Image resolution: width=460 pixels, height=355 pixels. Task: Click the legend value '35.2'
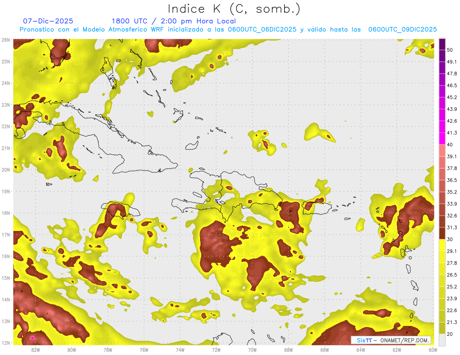point(452,192)
